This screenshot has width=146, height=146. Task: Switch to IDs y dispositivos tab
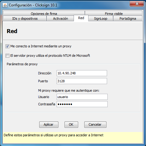(25, 19)
